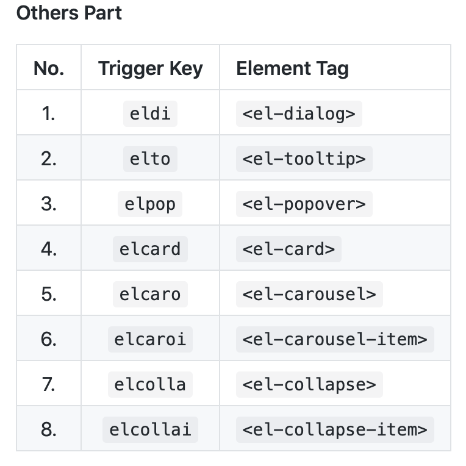Select the 'eldi' trigger key code
466x466 pixels.
151,113
